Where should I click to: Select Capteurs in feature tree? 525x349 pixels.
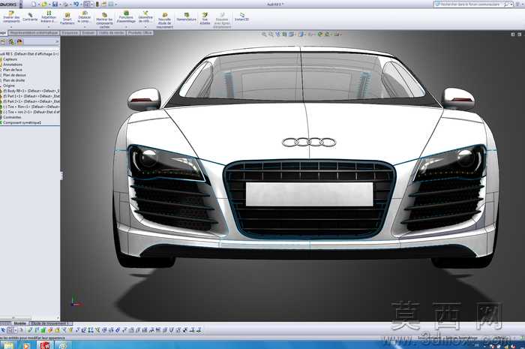coord(10,59)
